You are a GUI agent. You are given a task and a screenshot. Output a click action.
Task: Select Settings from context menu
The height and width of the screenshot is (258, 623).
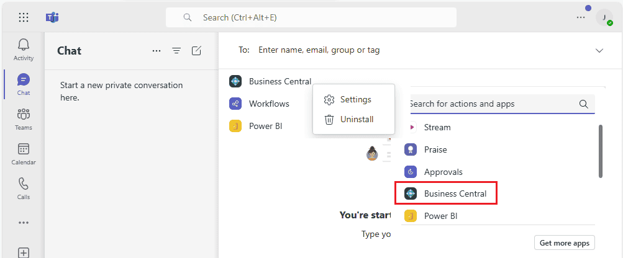click(x=355, y=100)
